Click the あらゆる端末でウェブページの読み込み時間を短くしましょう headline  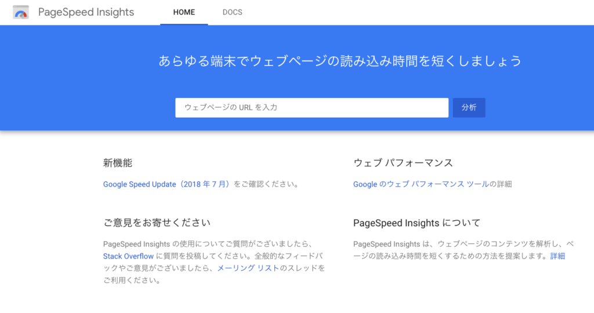(340, 61)
